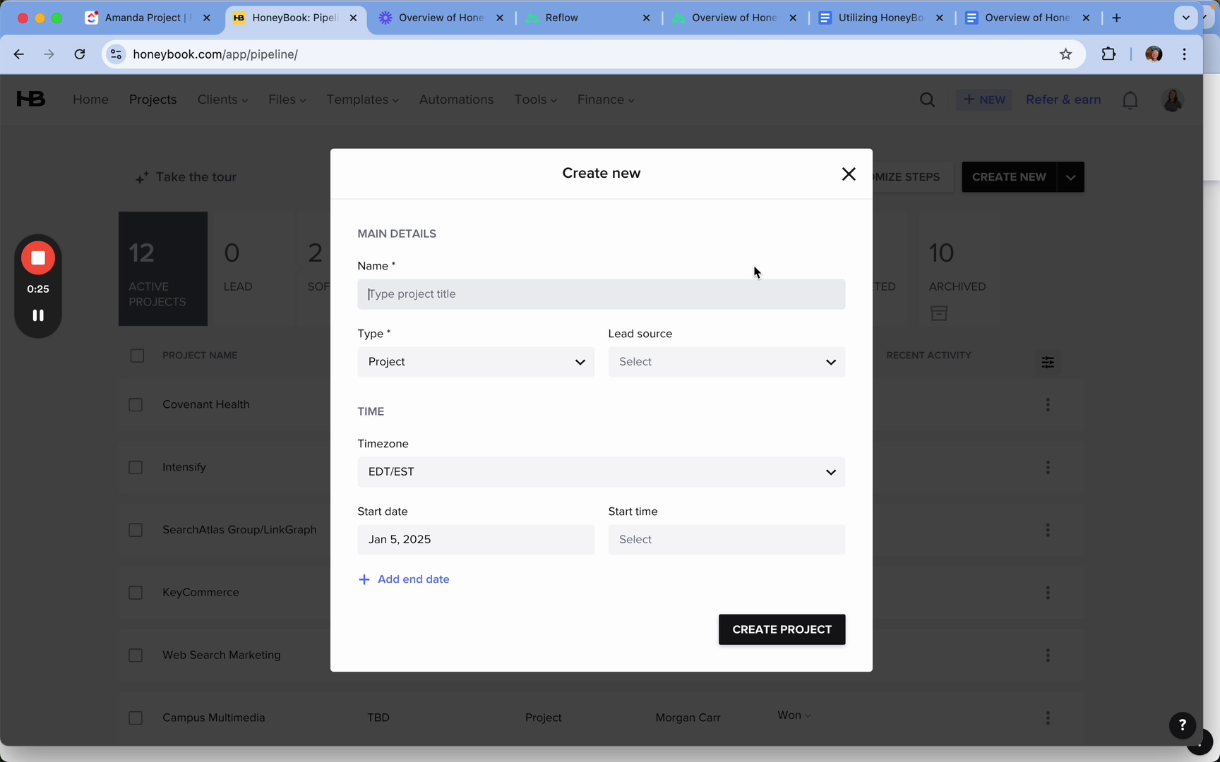Open the Lead source dropdown

tap(726, 362)
